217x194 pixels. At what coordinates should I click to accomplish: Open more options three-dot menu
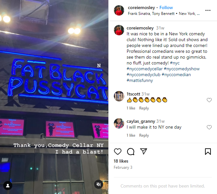(208, 10)
